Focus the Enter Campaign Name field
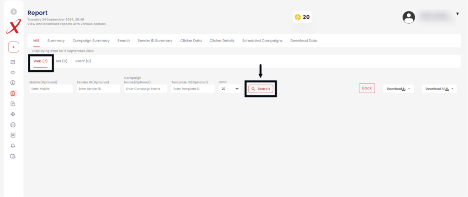This screenshot has height=197, width=468. click(145, 89)
